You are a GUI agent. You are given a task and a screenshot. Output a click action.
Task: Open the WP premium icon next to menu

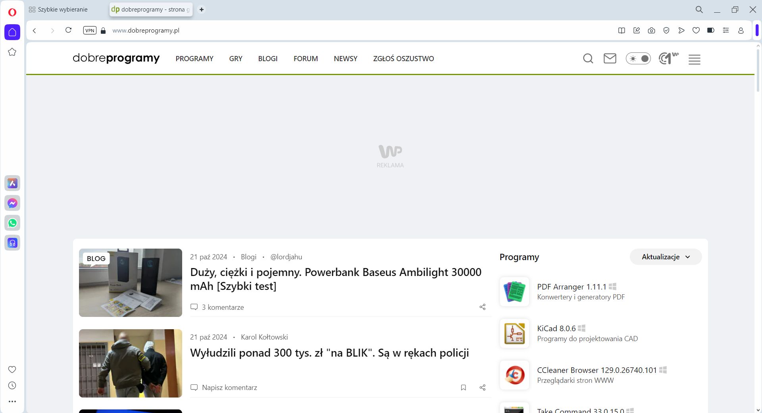(668, 58)
